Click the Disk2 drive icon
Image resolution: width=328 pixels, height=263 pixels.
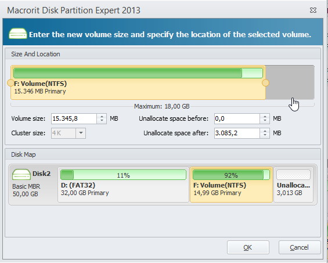click(21, 175)
